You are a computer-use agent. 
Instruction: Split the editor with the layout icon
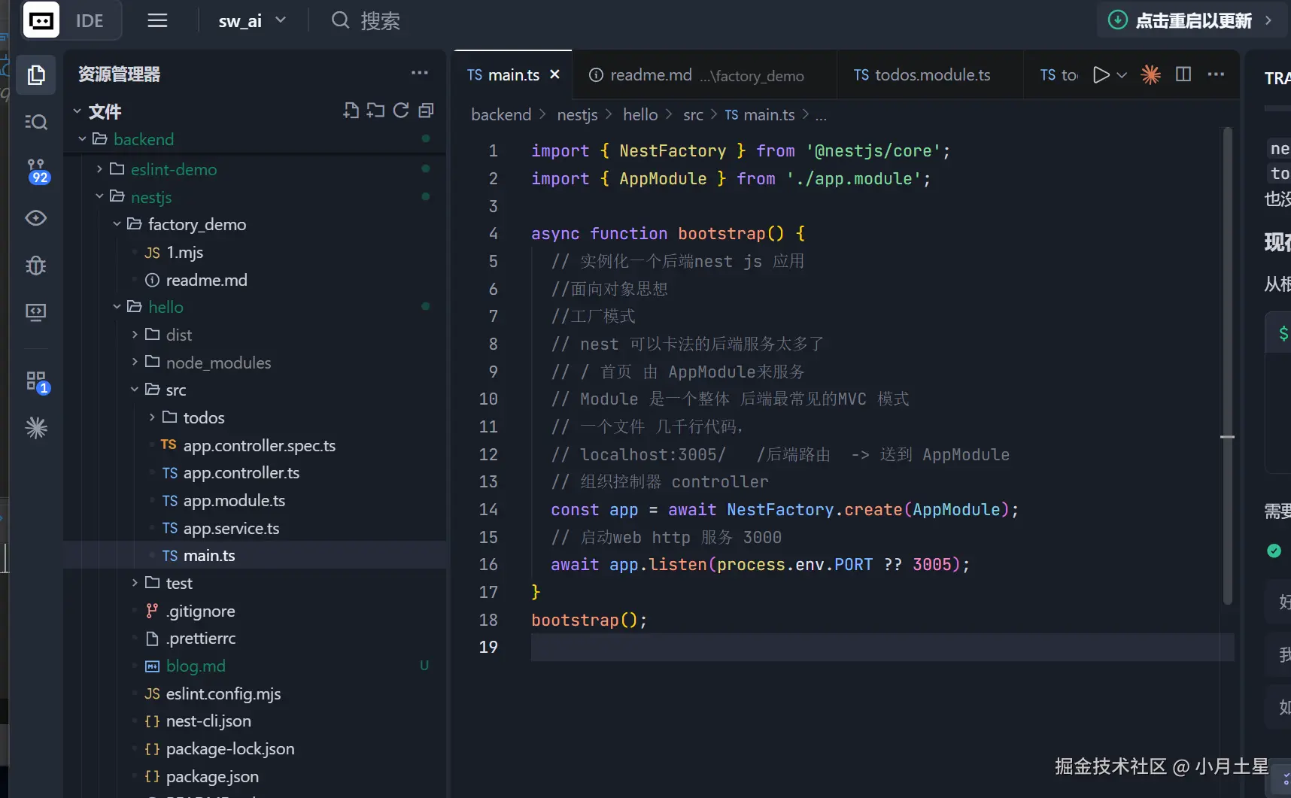[x=1183, y=74]
